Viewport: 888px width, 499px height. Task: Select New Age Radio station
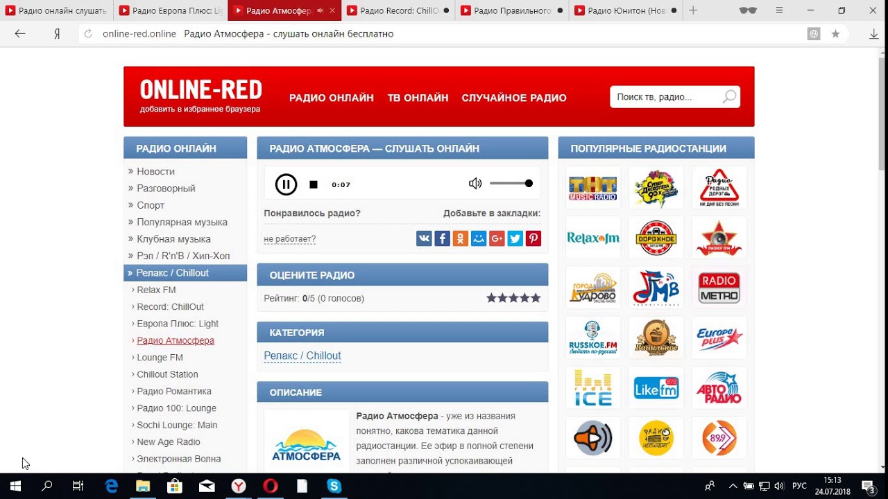[x=168, y=442]
